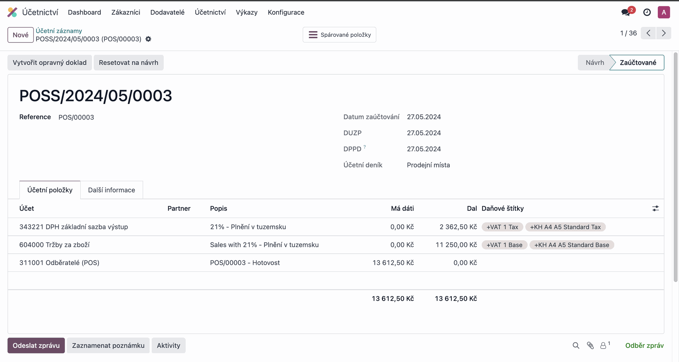Screen dimensions: 679x362
Task: Click the POSS/2024/05/0003 record title
Action: click(95, 96)
